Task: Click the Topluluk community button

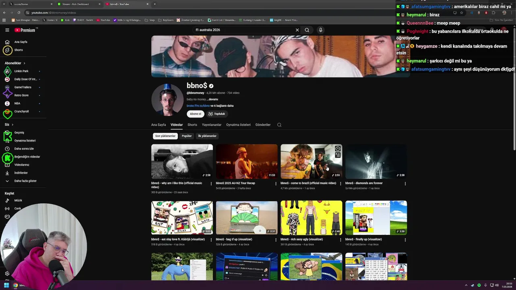Action: click(217, 114)
